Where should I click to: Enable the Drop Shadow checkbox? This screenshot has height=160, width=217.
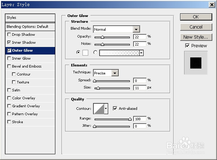coord(9,34)
